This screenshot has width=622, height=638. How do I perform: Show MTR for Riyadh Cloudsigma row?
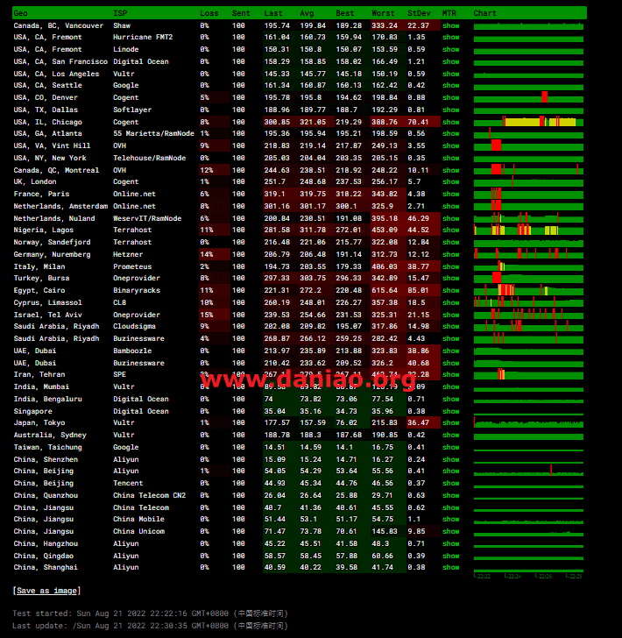(x=451, y=326)
